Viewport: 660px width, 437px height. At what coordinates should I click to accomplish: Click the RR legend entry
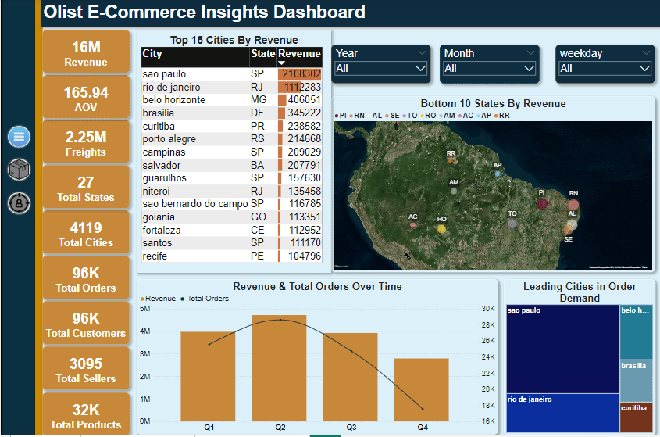tap(502, 116)
